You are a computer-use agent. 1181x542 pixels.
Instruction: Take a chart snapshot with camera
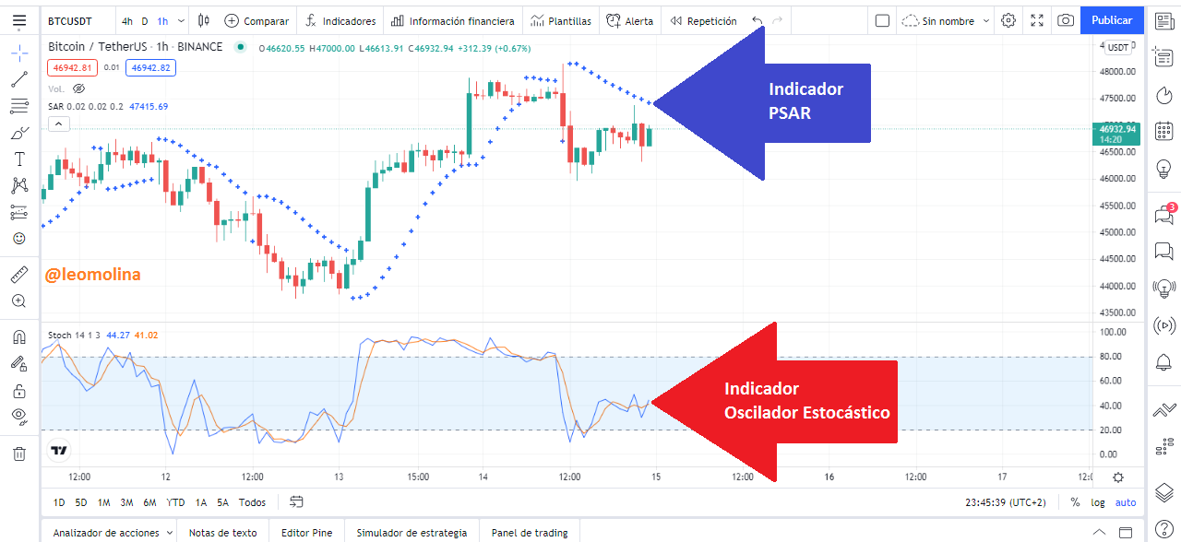pos(1066,20)
